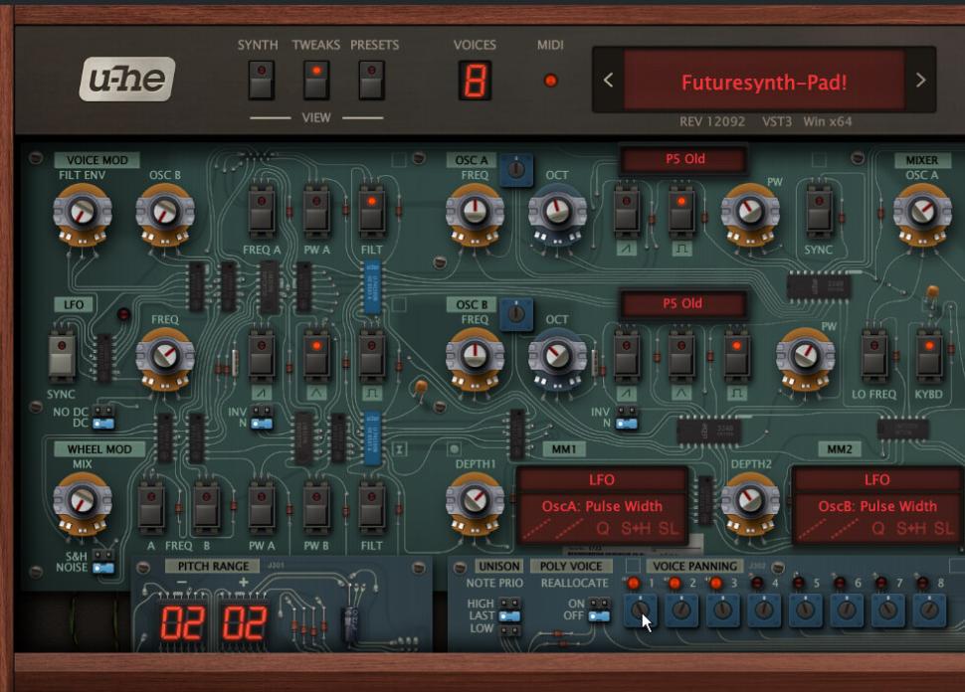Click voice panning LED number 3
Image resolution: width=965 pixels, height=692 pixels.
coord(715,583)
